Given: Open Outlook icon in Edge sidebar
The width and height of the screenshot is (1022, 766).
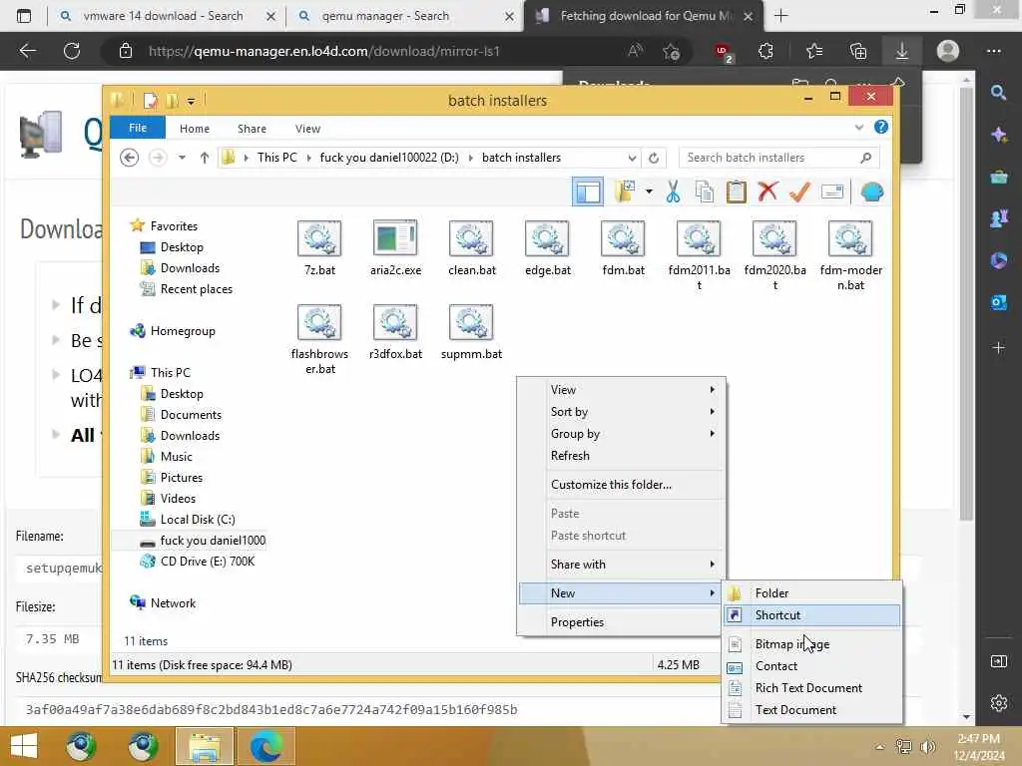Looking at the screenshot, I should [998, 303].
